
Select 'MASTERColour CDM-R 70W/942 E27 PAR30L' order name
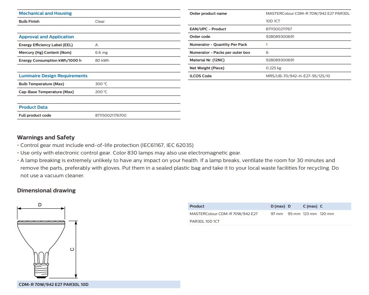(x=308, y=13)
